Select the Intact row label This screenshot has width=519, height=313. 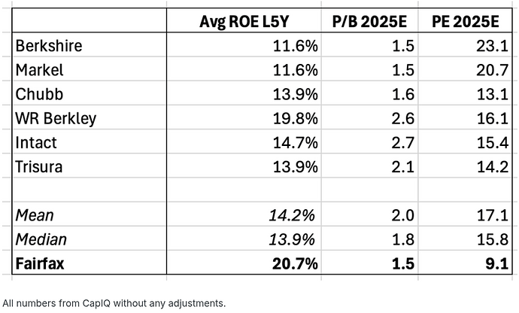tap(36, 142)
